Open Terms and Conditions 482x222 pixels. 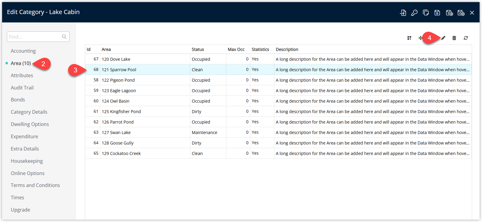click(35, 185)
